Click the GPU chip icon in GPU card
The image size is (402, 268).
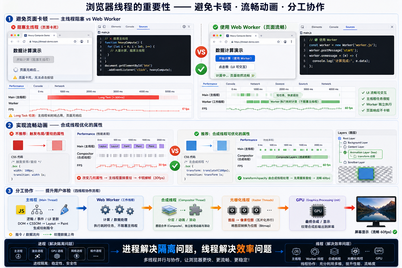(x=318, y=211)
